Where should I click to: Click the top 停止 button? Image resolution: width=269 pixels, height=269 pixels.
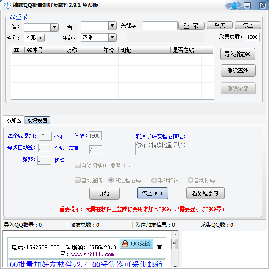(248, 25)
